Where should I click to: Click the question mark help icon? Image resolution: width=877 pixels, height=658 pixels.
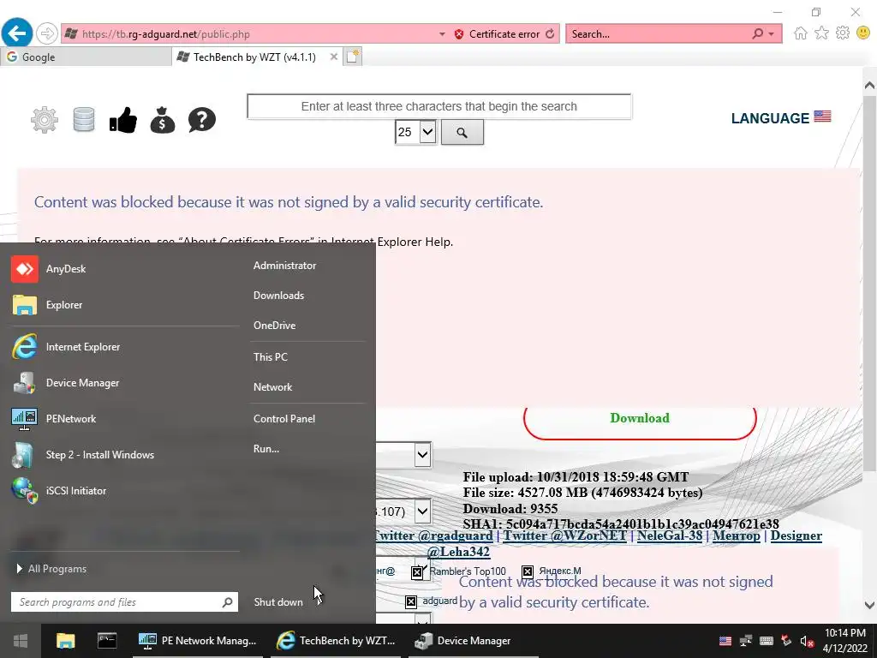click(202, 120)
